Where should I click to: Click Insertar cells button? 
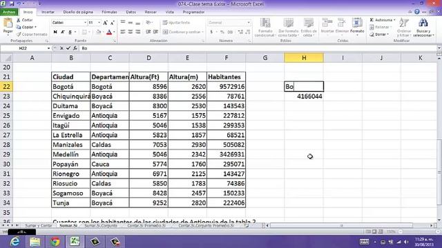coord(327,26)
